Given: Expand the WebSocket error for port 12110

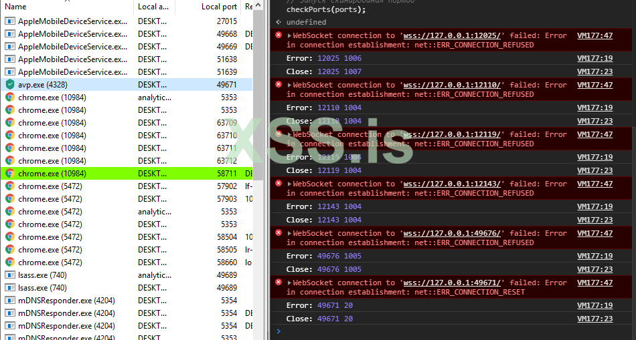Looking at the screenshot, I should coord(290,85).
